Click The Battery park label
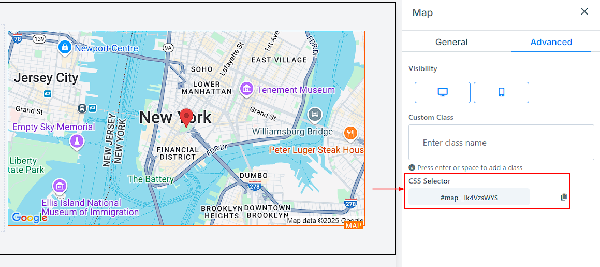600x267 pixels. pos(151,179)
